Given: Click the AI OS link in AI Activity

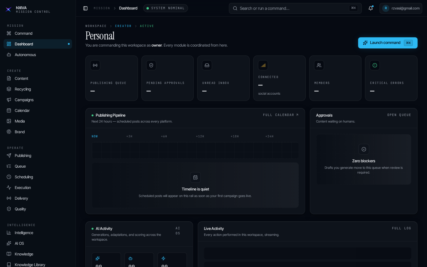Looking at the screenshot, I should click(178, 231).
